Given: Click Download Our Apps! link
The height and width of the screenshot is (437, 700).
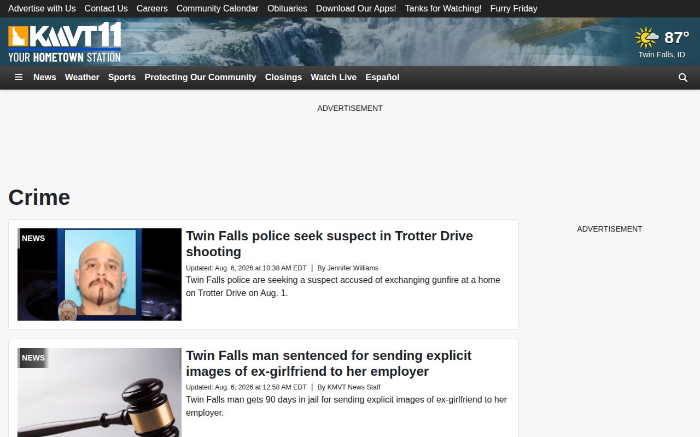Looking at the screenshot, I should (356, 9).
